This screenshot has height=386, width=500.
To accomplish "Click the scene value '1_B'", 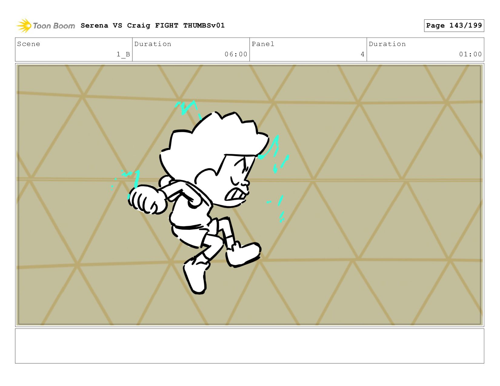I will 123,54.
